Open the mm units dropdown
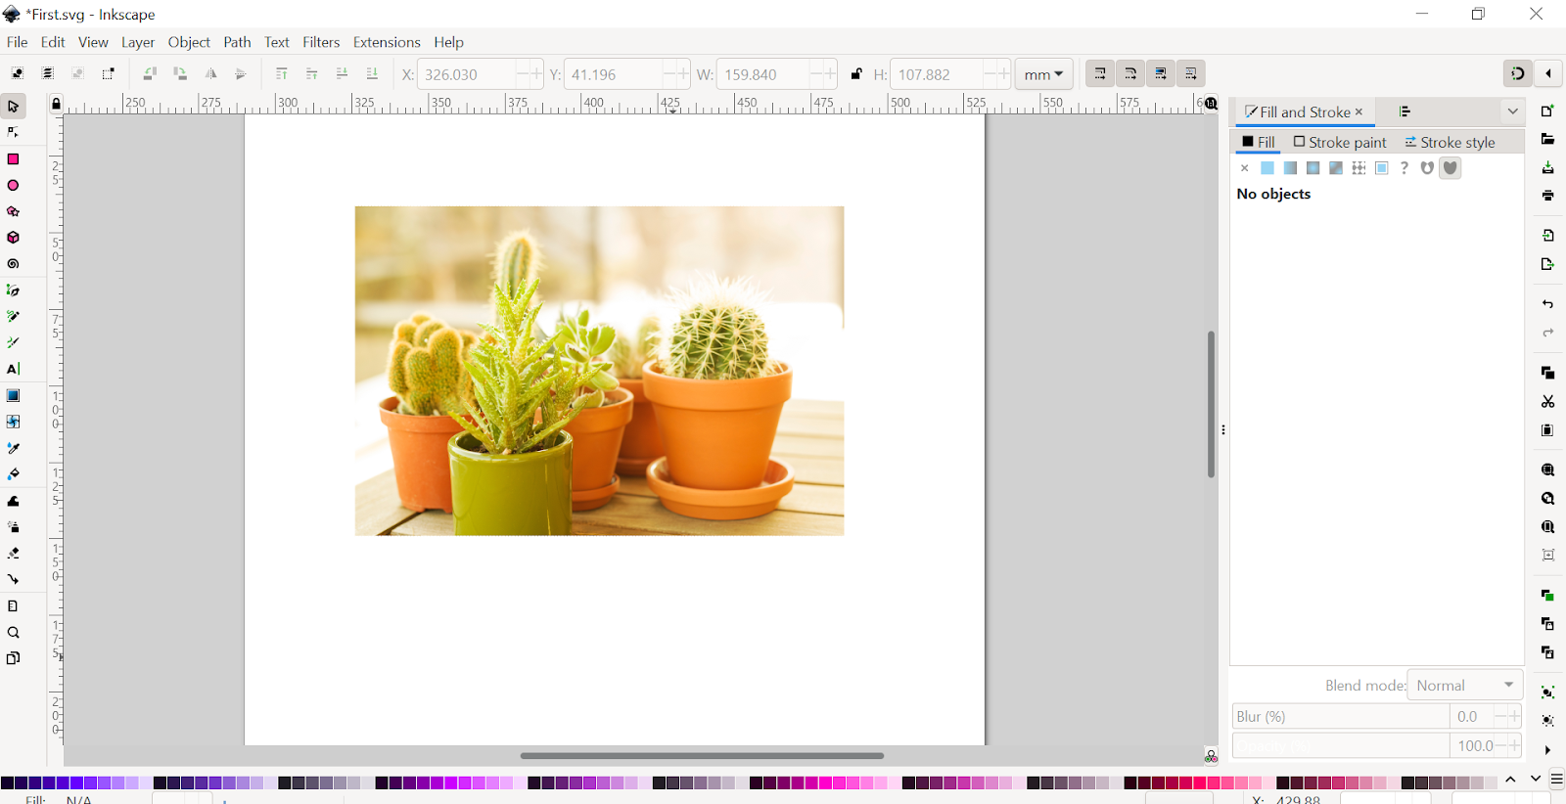Image resolution: width=1566 pixels, height=804 pixels. pyautogui.click(x=1043, y=74)
